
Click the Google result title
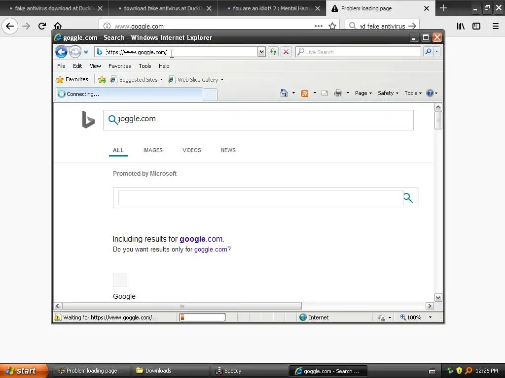click(124, 296)
